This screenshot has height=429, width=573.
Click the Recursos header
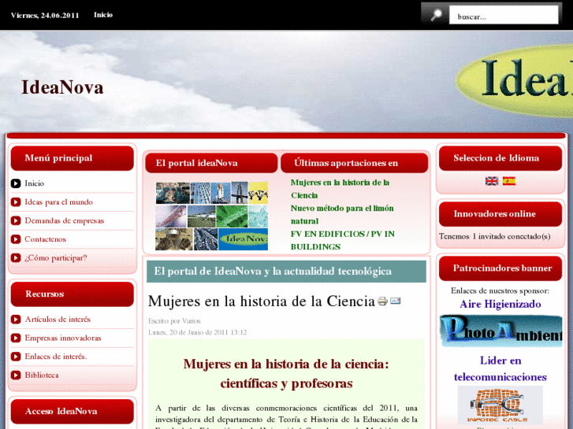73,294
